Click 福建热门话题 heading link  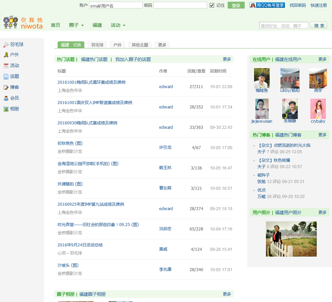coord(94,60)
